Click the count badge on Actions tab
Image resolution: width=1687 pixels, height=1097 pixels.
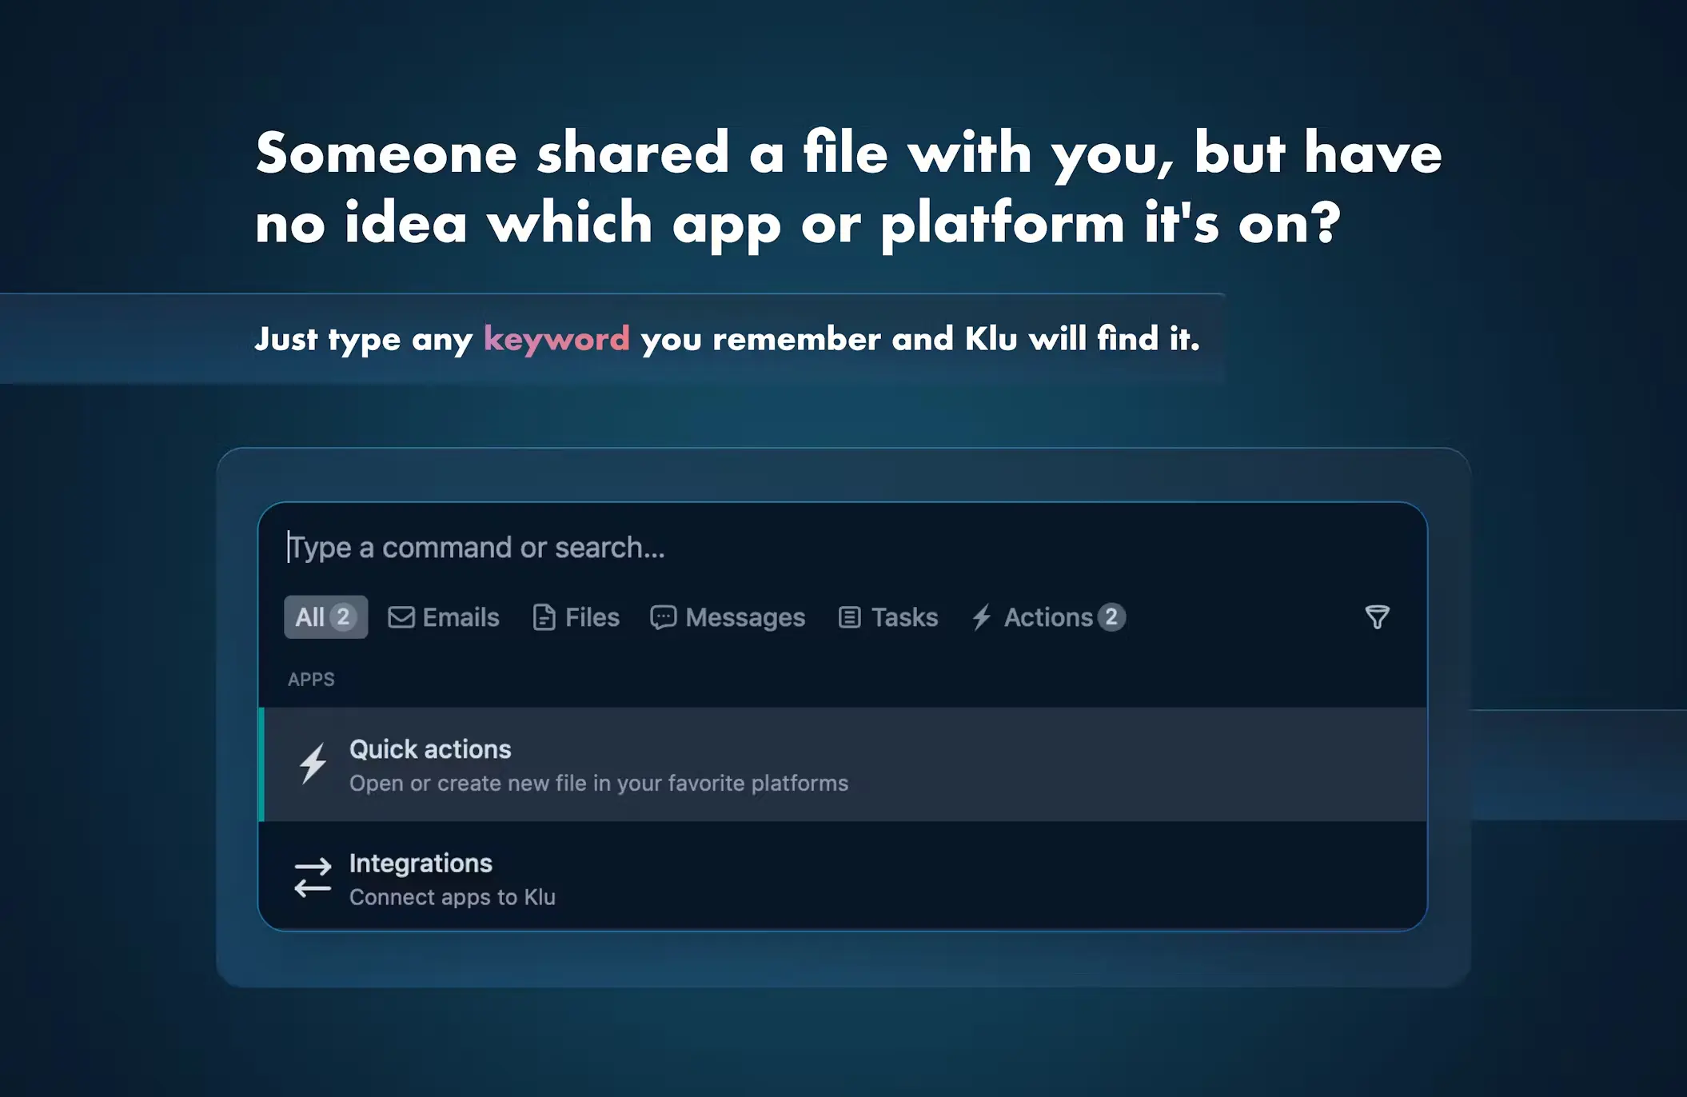click(1111, 617)
